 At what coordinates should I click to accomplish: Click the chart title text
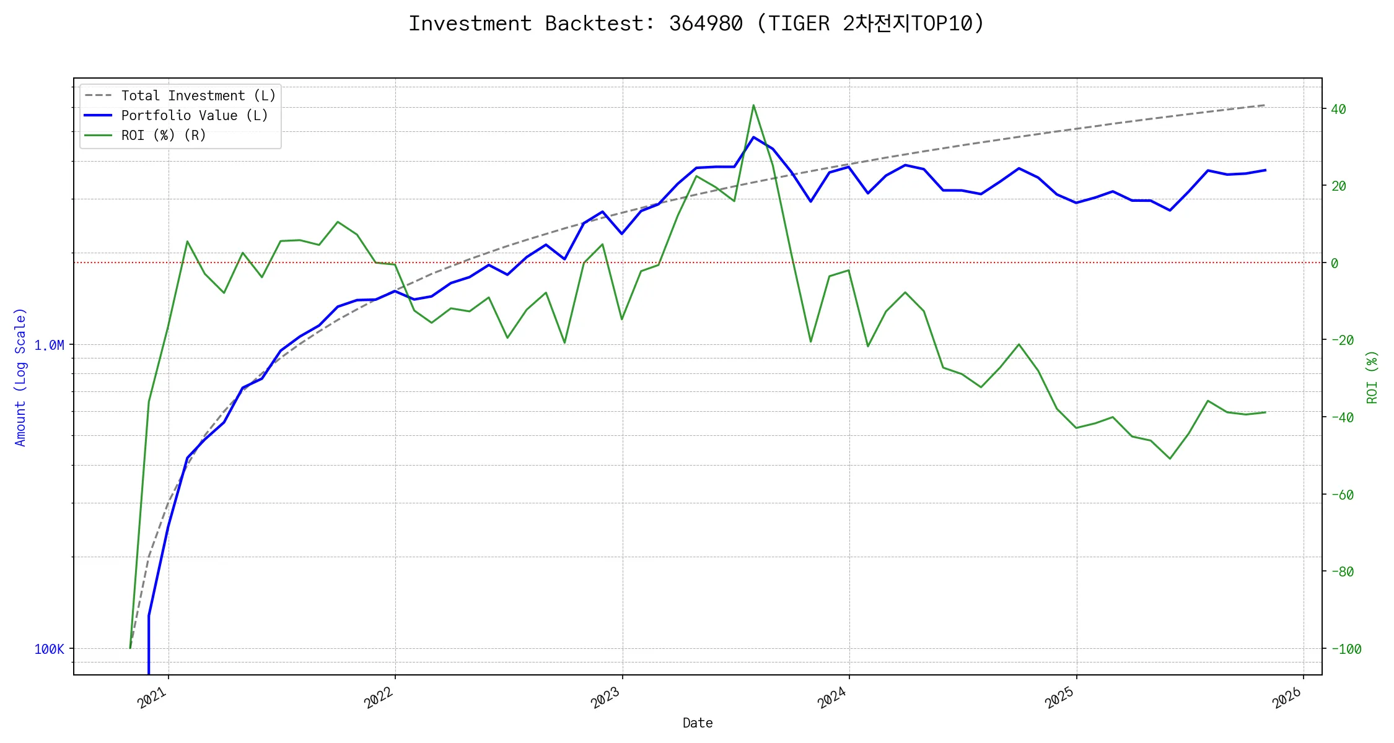click(x=696, y=24)
